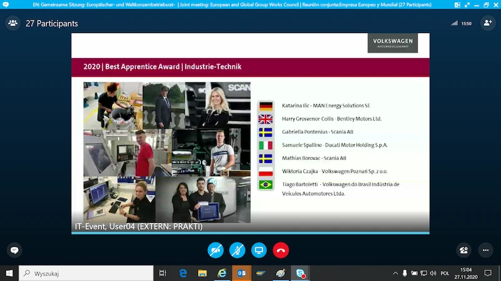This screenshot has width=501, height=281.
Task: Click 'Wiktoria Czajka - Volkswagen Poznań' text
Action: point(334,171)
